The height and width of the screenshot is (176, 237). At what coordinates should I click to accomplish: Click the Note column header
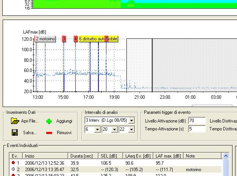click(203, 156)
